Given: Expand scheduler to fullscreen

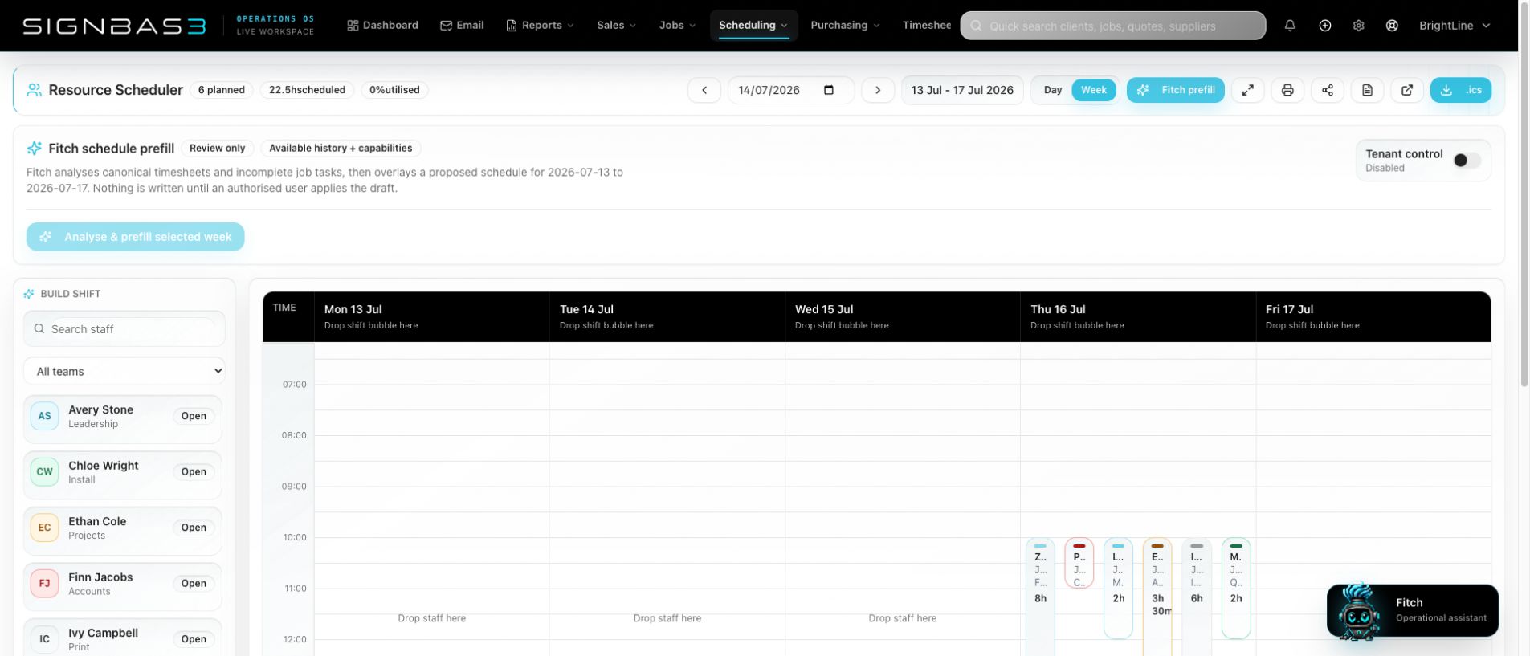Looking at the screenshot, I should 1247,90.
